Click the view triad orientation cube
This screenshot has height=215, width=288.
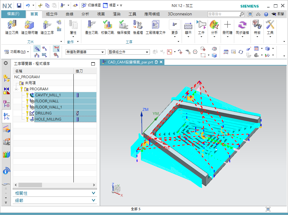pyautogui.click(x=117, y=189)
